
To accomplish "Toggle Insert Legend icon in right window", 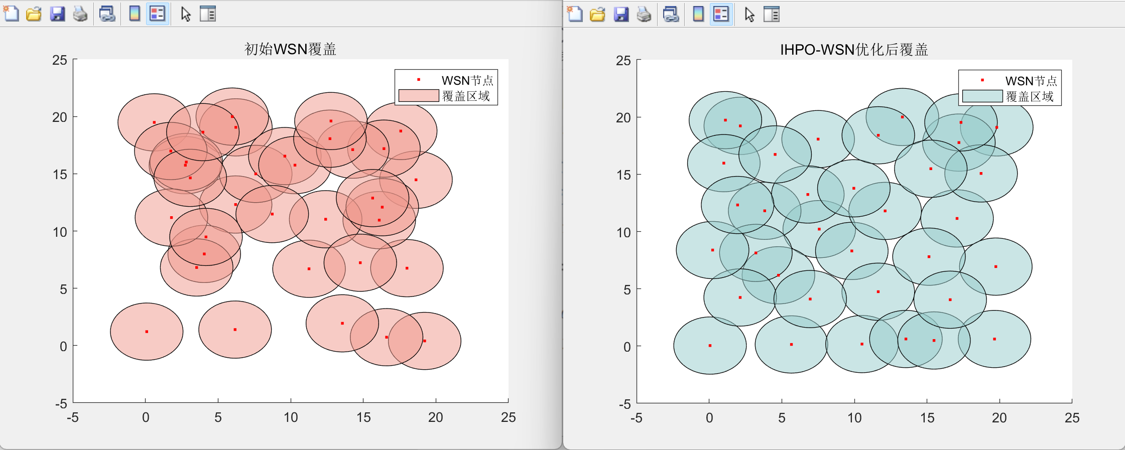I will coord(721,14).
